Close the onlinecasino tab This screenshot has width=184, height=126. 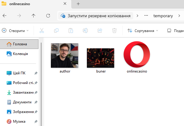click(65, 4)
